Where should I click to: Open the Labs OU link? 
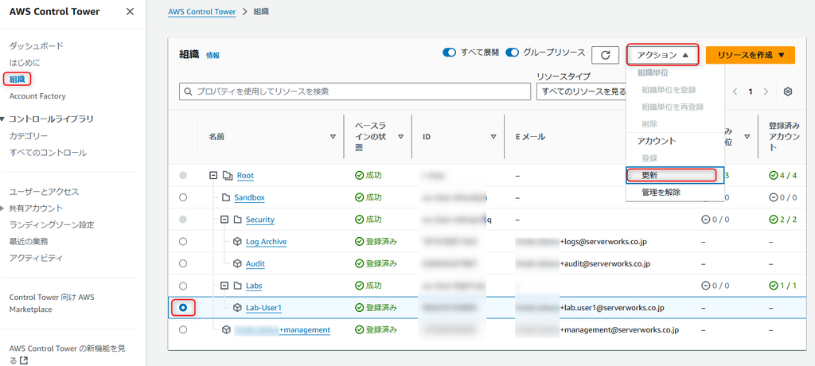tap(254, 286)
